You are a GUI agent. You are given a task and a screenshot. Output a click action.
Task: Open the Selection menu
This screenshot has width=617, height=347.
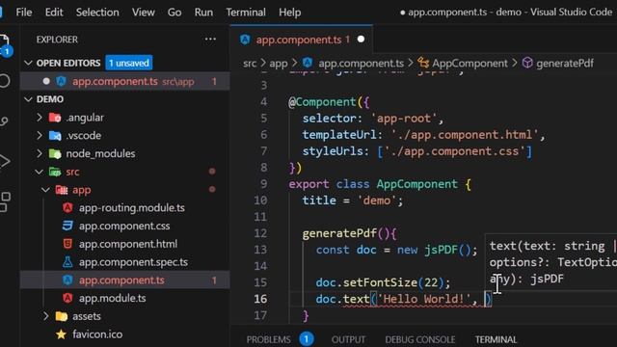click(x=97, y=13)
